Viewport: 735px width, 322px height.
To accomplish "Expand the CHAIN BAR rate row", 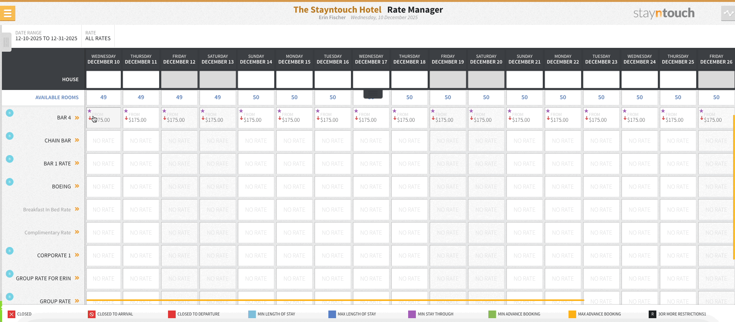I will coord(77,140).
